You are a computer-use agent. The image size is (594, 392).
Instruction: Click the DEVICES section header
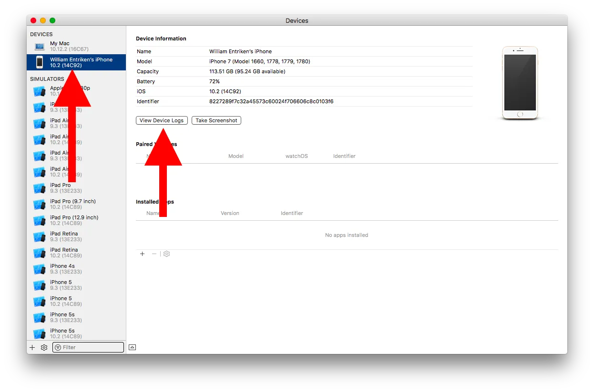[x=41, y=34]
